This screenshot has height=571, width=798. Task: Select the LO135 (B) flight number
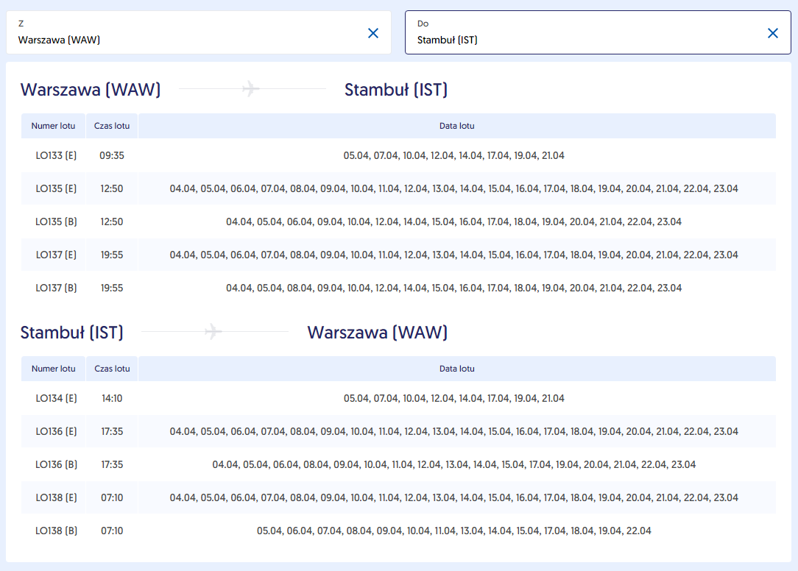(x=56, y=222)
